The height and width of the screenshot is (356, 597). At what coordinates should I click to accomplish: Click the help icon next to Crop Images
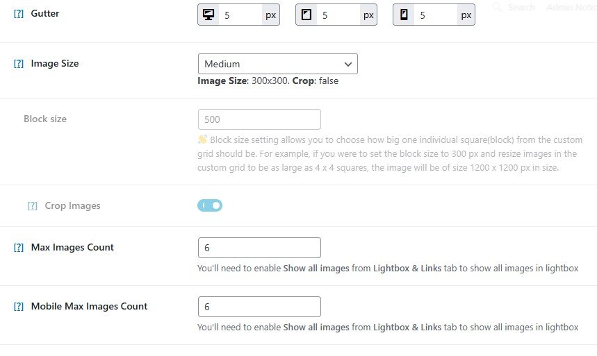[x=33, y=206]
